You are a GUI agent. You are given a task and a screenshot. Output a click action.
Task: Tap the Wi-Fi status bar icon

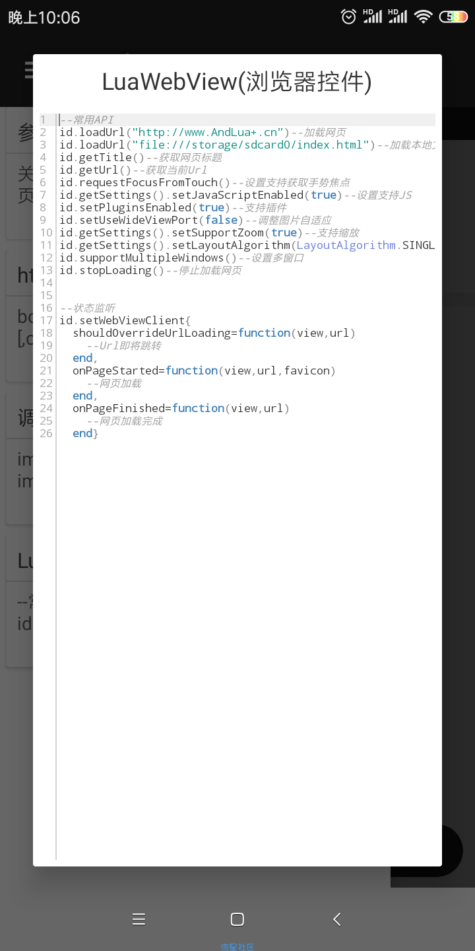coord(423,17)
